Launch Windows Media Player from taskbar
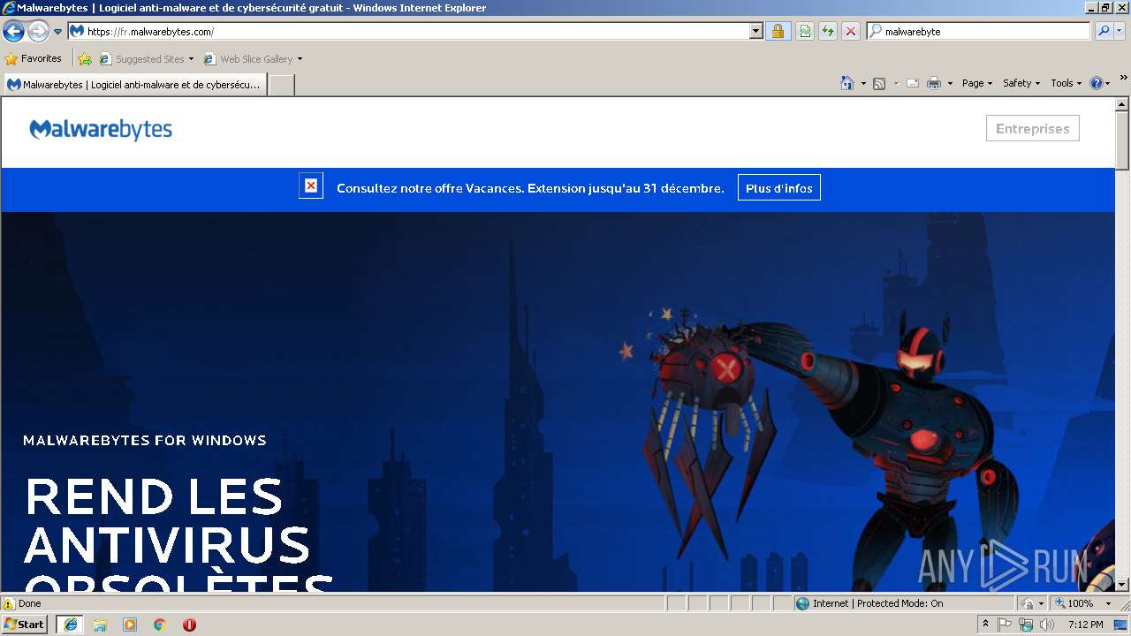This screenshot has width=1131, height=636. click(130, 625)
